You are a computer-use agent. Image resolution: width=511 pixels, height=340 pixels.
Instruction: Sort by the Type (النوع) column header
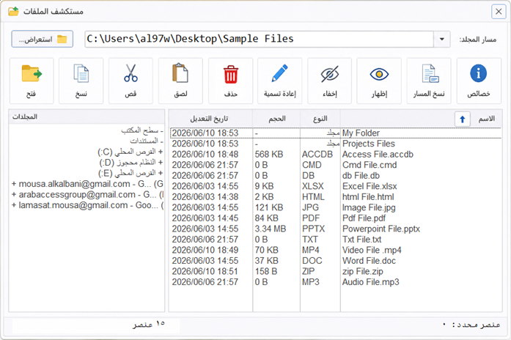[320, 119]
